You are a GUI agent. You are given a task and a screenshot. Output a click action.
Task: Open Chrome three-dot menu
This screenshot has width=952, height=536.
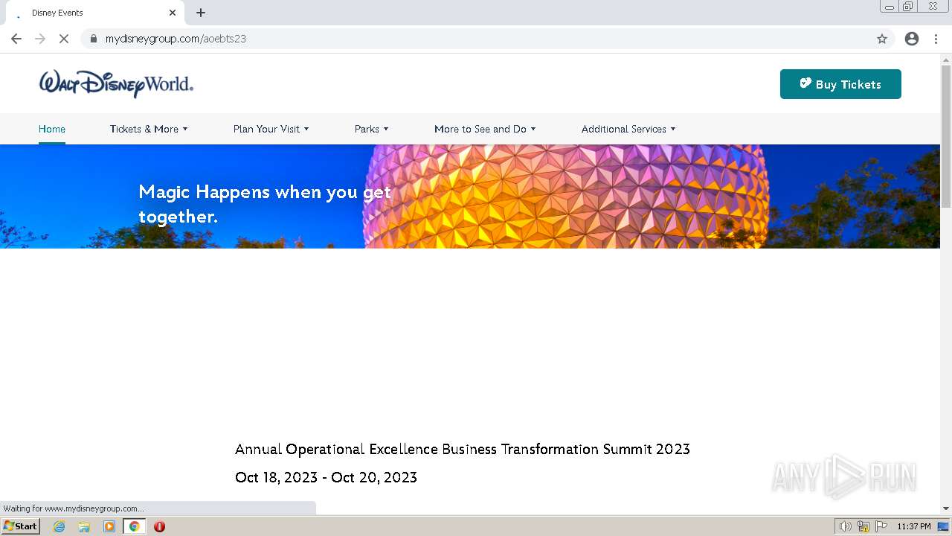coord(936,39)
